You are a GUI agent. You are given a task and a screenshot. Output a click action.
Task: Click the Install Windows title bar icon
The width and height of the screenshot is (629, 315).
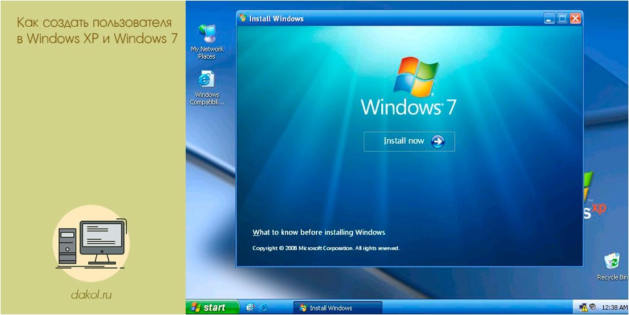[243, 18]
